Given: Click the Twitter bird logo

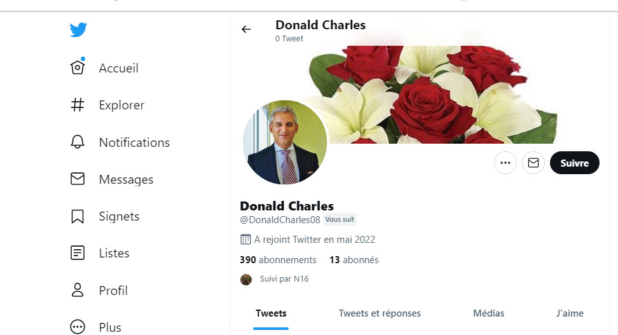Looking at the screenshot, I should point(78,30).
